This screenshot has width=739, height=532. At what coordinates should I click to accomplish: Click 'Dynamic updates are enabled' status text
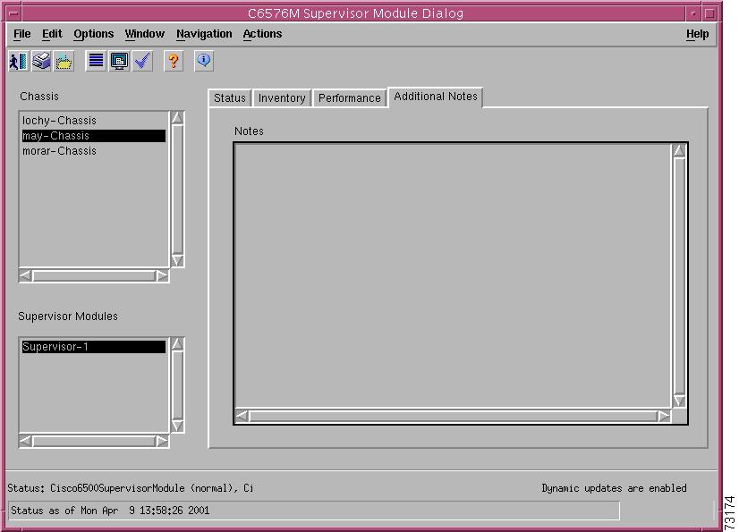[x=614, y=488]
